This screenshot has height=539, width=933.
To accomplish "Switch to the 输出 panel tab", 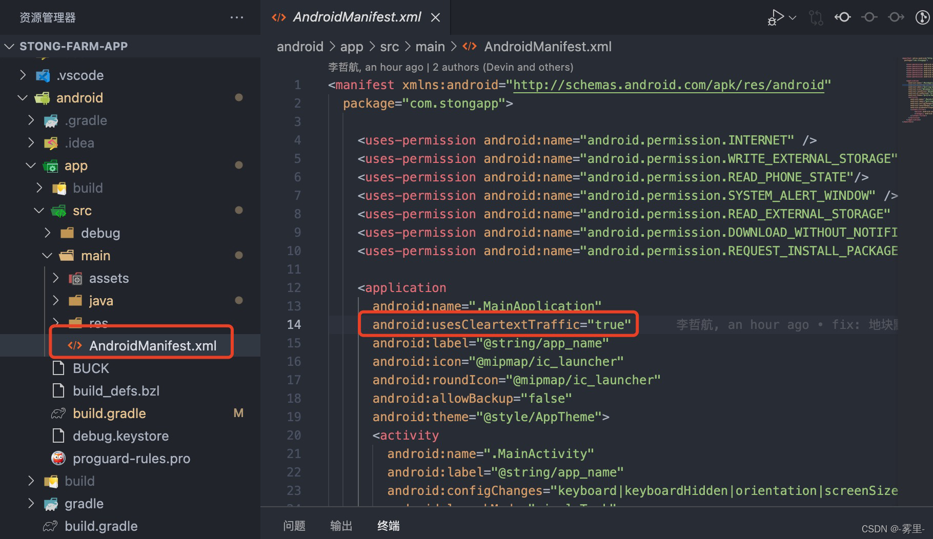I will pos(341,526).
